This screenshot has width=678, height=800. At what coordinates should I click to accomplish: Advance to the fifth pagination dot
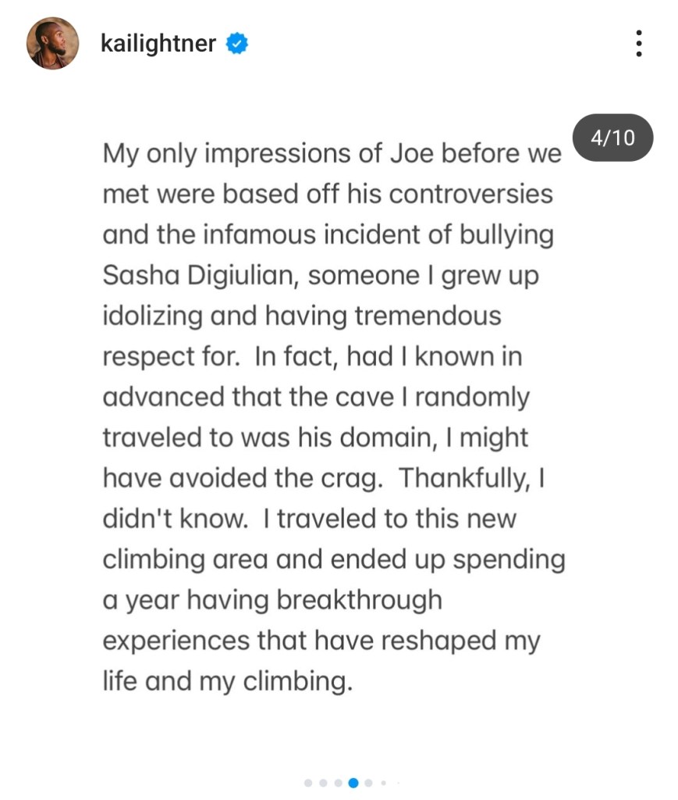click(x=369, y=782)
